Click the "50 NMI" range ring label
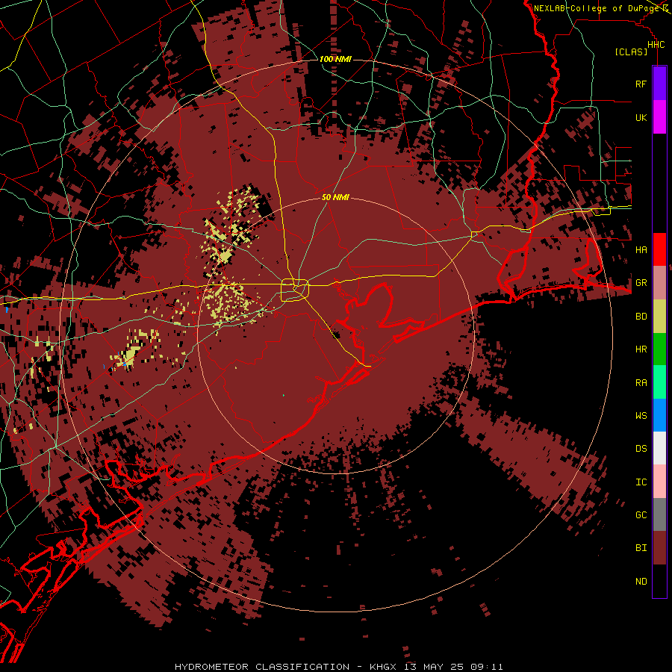Screen dimensions: 672x672 click(x=335, y=198)
